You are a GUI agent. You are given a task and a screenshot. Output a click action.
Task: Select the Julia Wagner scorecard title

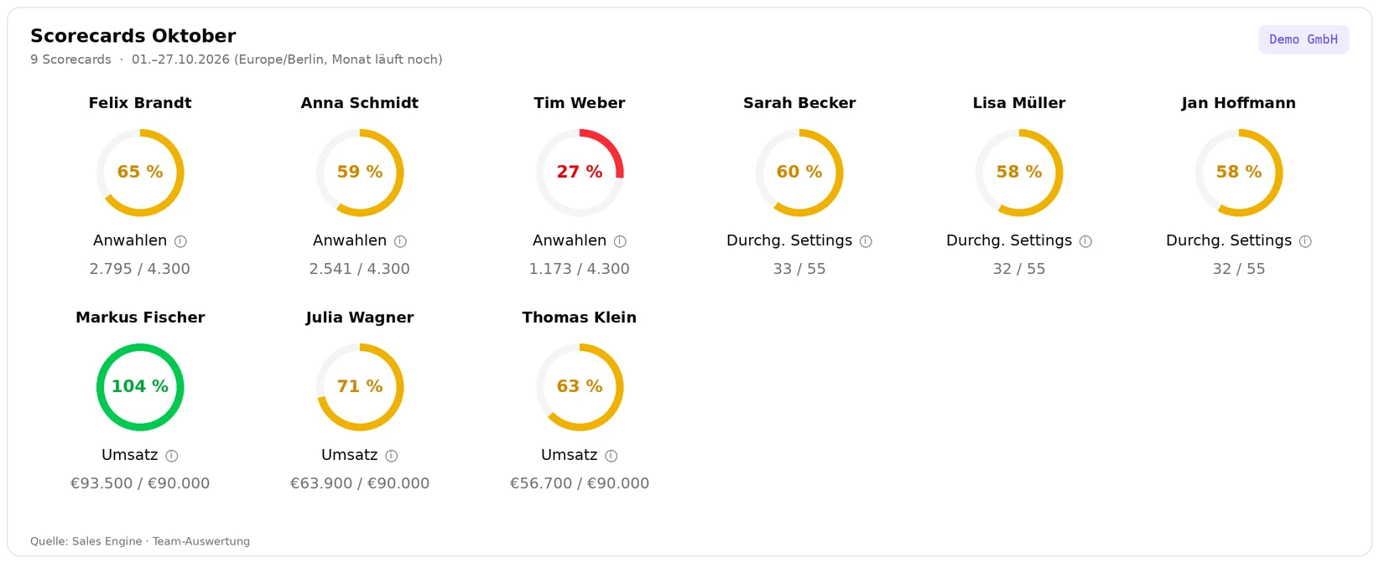(360, 318)
